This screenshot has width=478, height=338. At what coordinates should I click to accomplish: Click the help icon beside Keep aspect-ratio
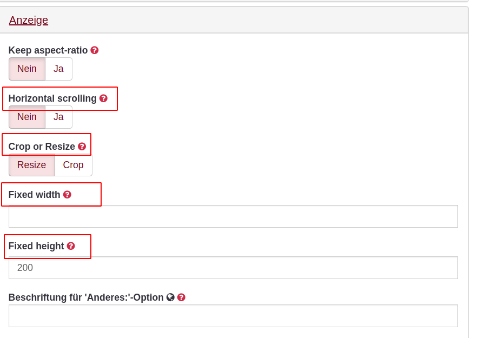click(95, 50)
